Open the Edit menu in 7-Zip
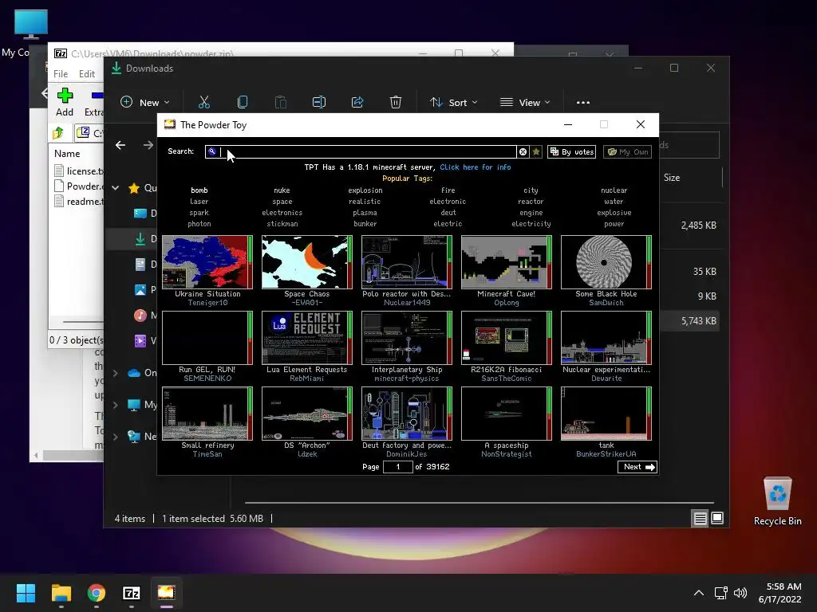This screenshot has width=817, height=612. (86, 74)
